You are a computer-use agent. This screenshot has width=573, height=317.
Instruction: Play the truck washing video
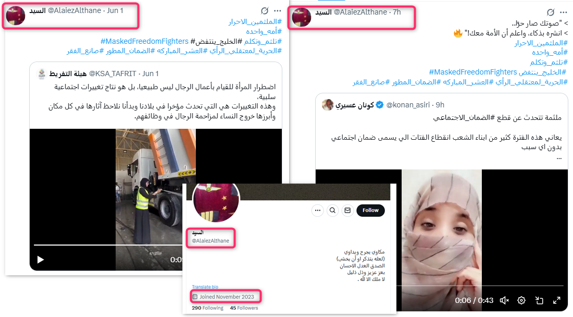(41, 260)
